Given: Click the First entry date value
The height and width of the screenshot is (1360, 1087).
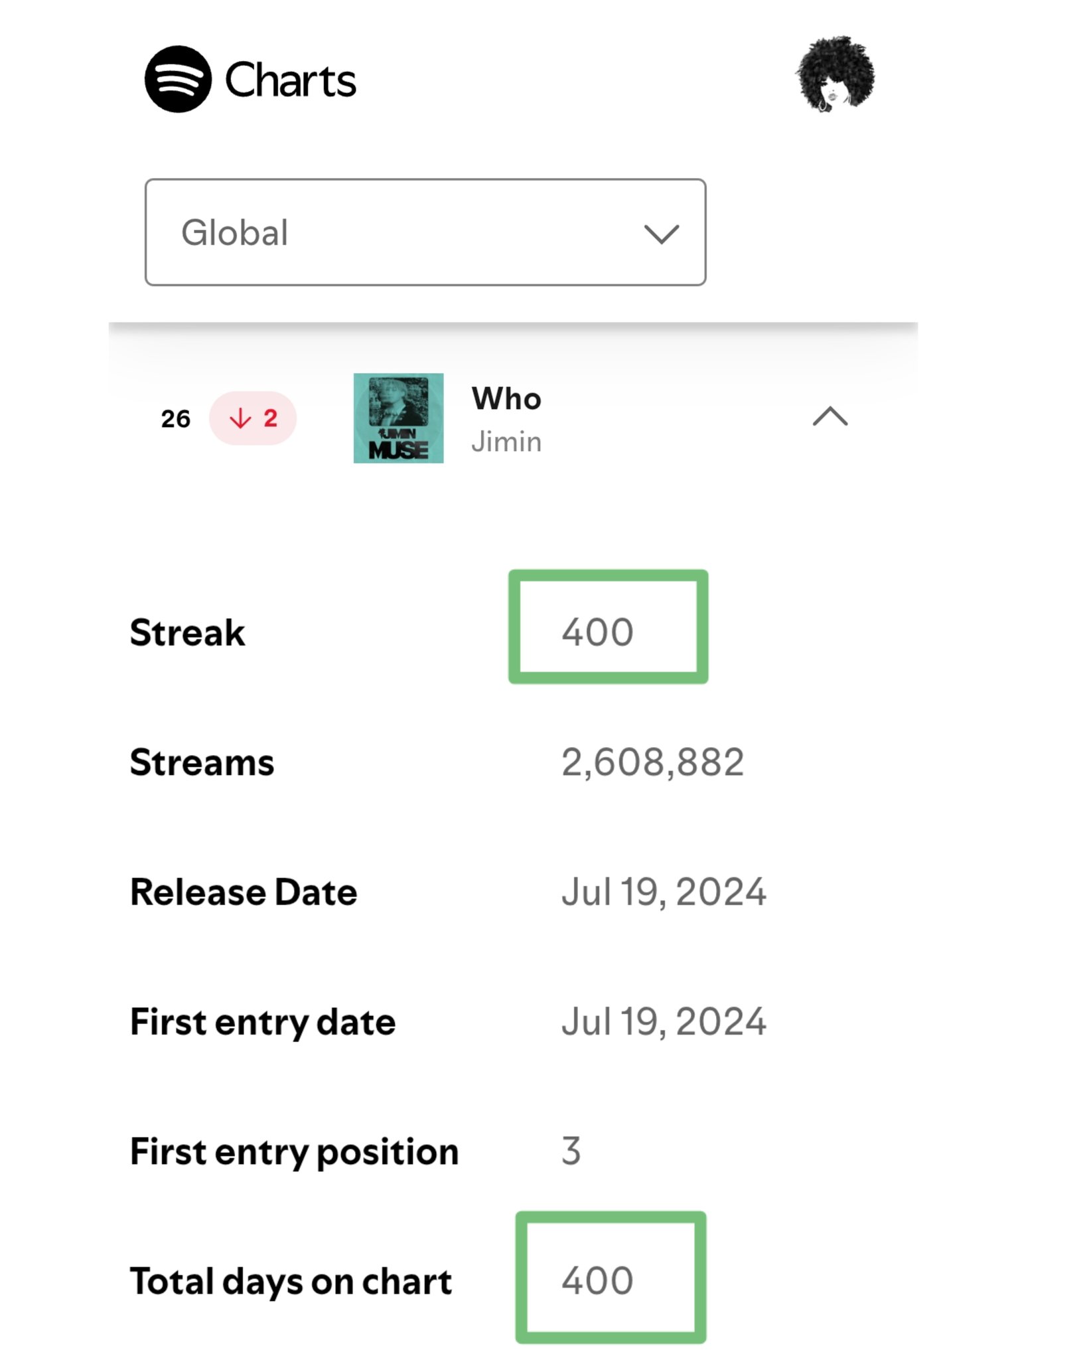Looking at the screenshot, I should (x=664, y=1021).
